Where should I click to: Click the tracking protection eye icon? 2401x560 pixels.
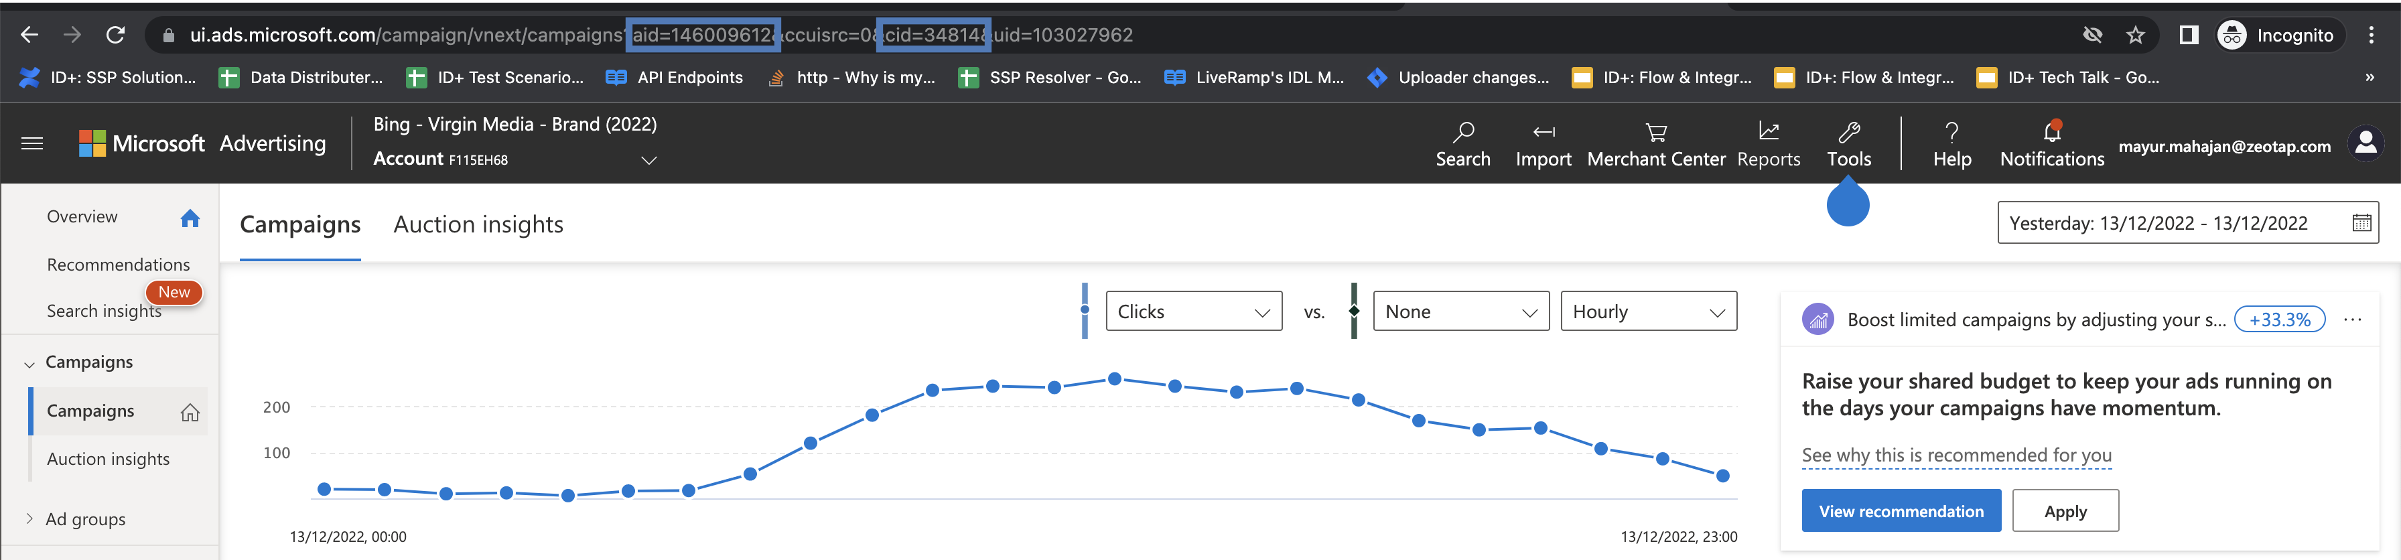pyautogui.click(x=2092, y=36)
